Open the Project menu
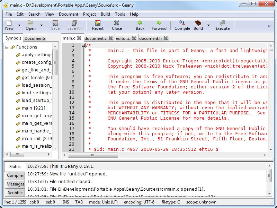 pyautogui.click(x=89, y=14)
